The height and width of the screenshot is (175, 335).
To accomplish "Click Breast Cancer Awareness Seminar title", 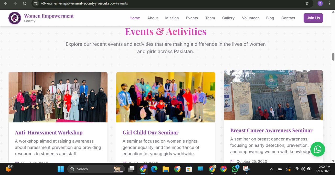I will click(271, 131).
